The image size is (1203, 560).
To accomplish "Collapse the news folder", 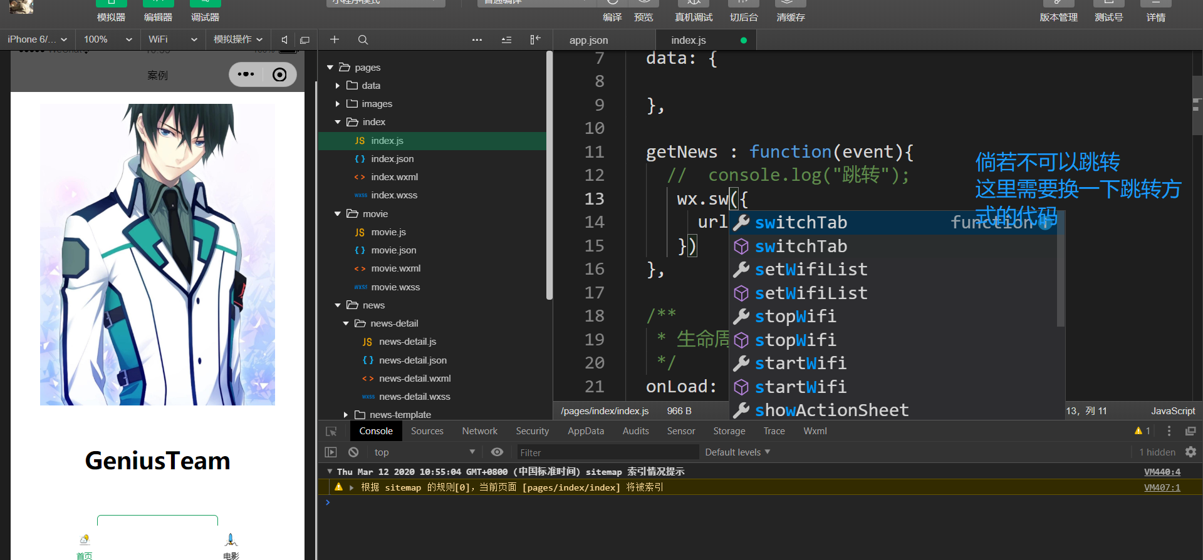I will click(338, 305).
